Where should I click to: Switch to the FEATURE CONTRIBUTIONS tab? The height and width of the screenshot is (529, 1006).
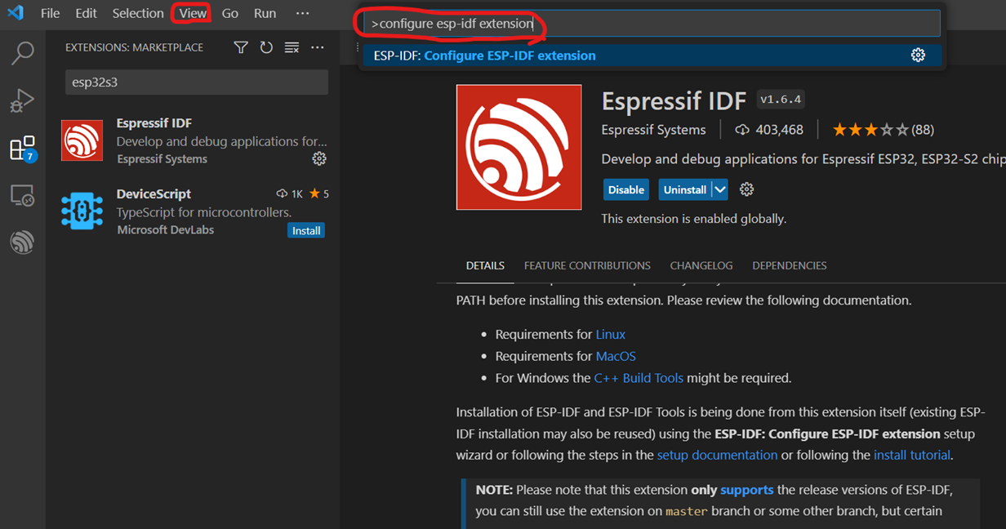tap(587, 265)
